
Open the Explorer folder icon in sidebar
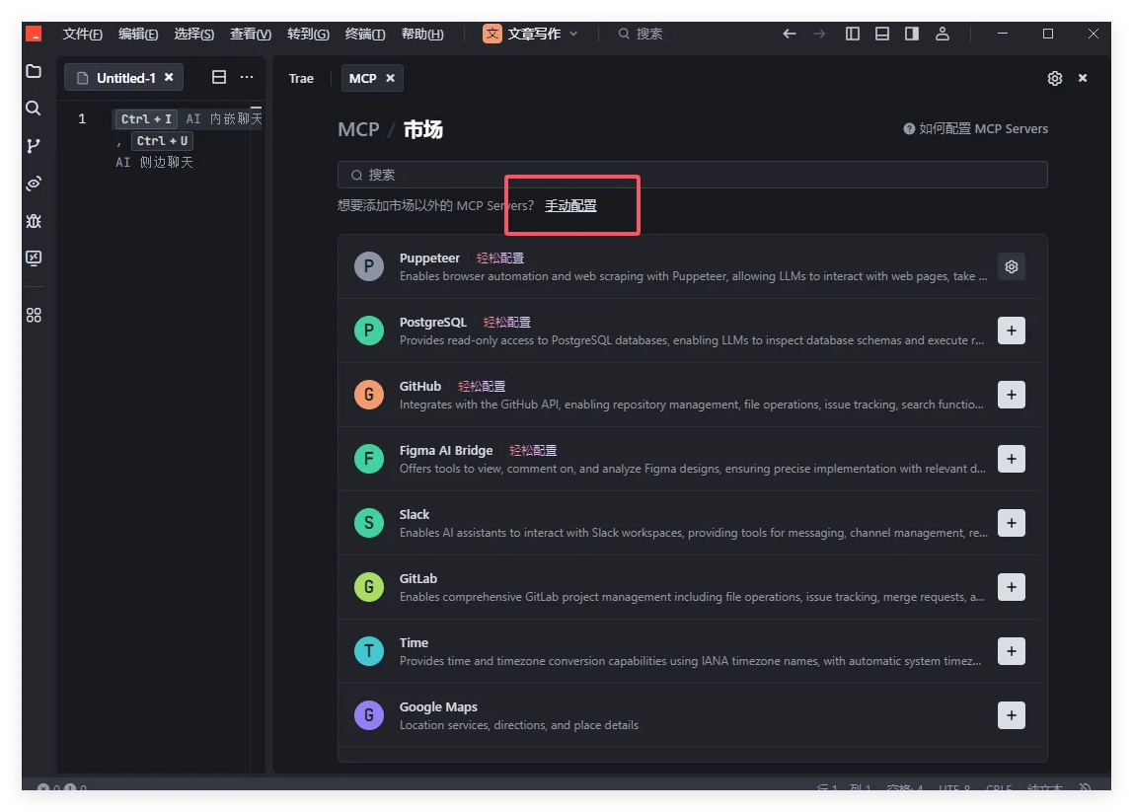coord(34,71)
